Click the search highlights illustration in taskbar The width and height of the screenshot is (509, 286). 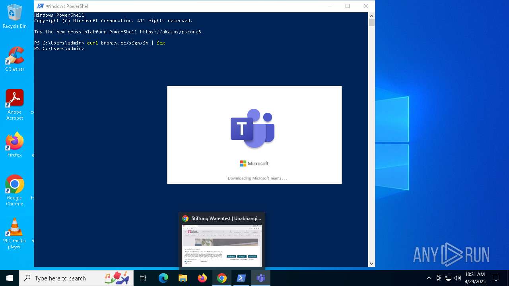coord(117,278)
